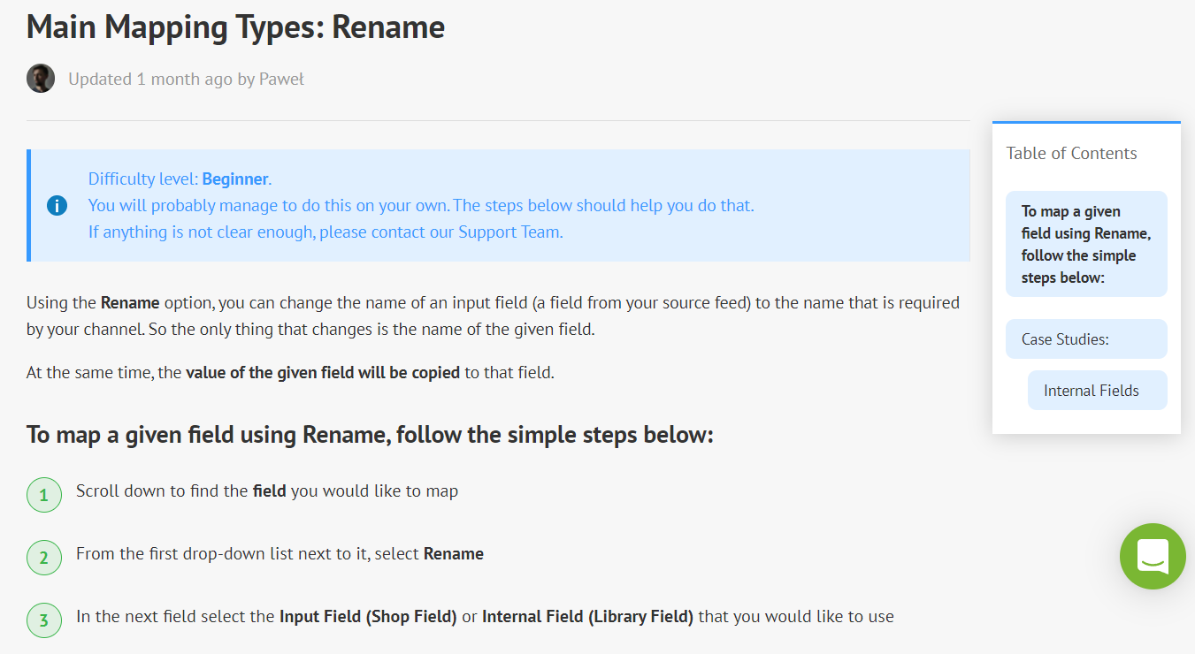This screenshot has height=654, width=1195.
Task: Click the author avatar next to Paweł
Action: pyautogui.click(x=41, y=79)
